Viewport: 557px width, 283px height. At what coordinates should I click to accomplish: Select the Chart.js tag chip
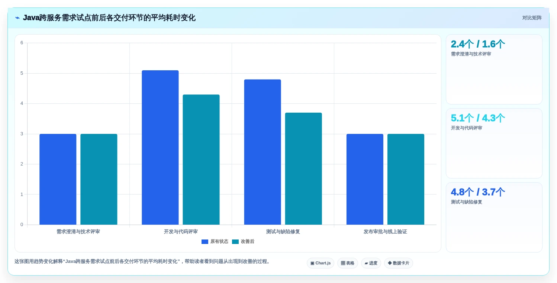321,263
